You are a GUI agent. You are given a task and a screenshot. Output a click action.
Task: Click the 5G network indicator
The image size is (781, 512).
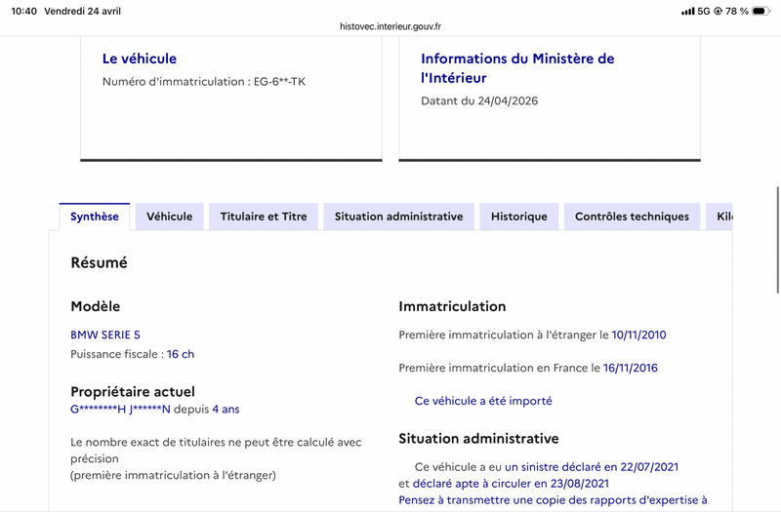[x=703, y=11]
